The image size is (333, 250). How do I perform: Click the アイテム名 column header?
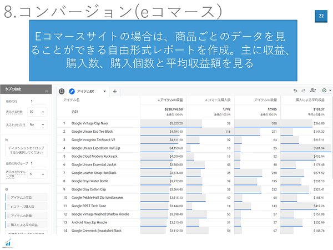72,100
